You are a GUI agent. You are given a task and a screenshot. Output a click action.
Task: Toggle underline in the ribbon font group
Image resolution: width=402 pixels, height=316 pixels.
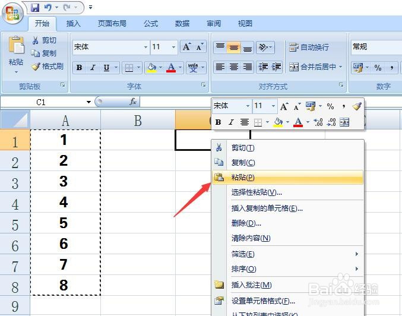(x=106, y=68)
